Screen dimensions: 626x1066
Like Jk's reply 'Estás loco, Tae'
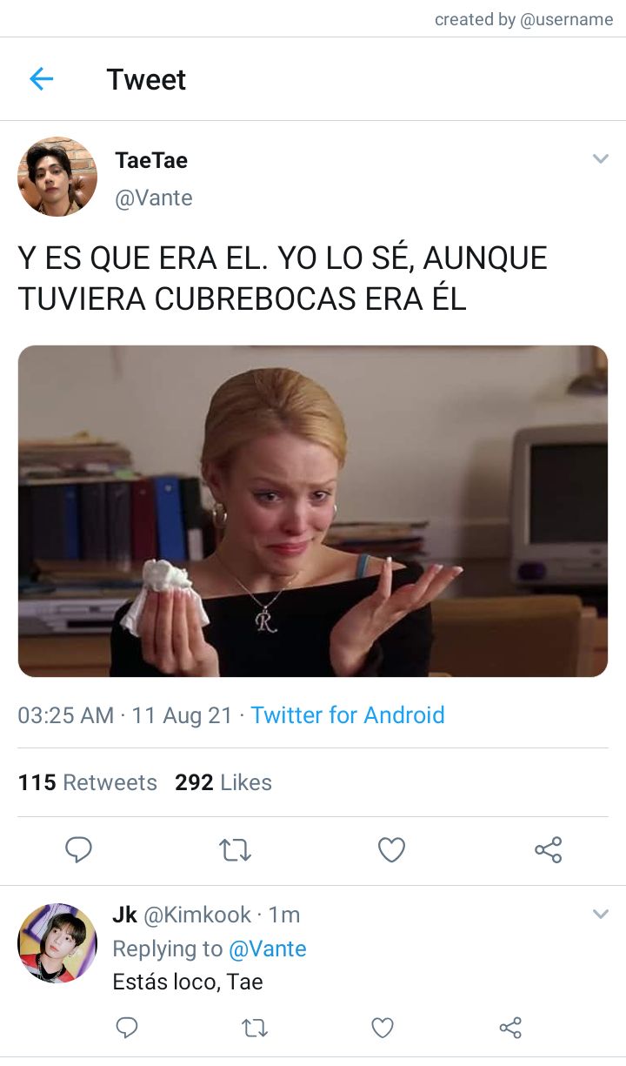point(383,1028)
